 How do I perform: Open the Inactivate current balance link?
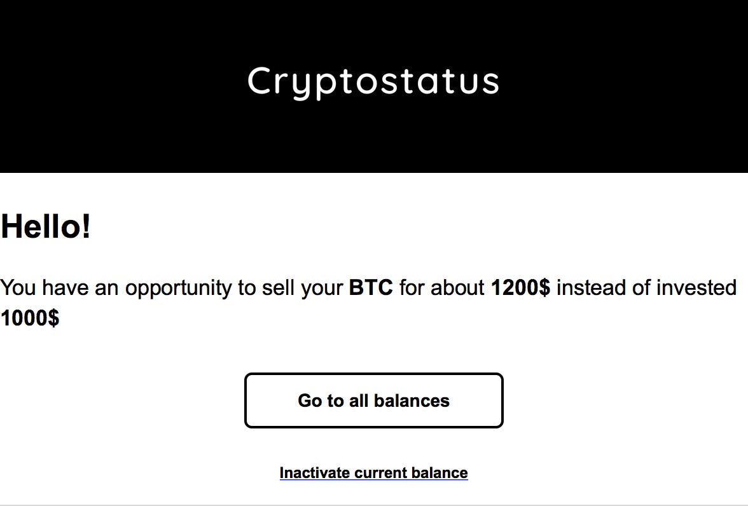(373, 472)
